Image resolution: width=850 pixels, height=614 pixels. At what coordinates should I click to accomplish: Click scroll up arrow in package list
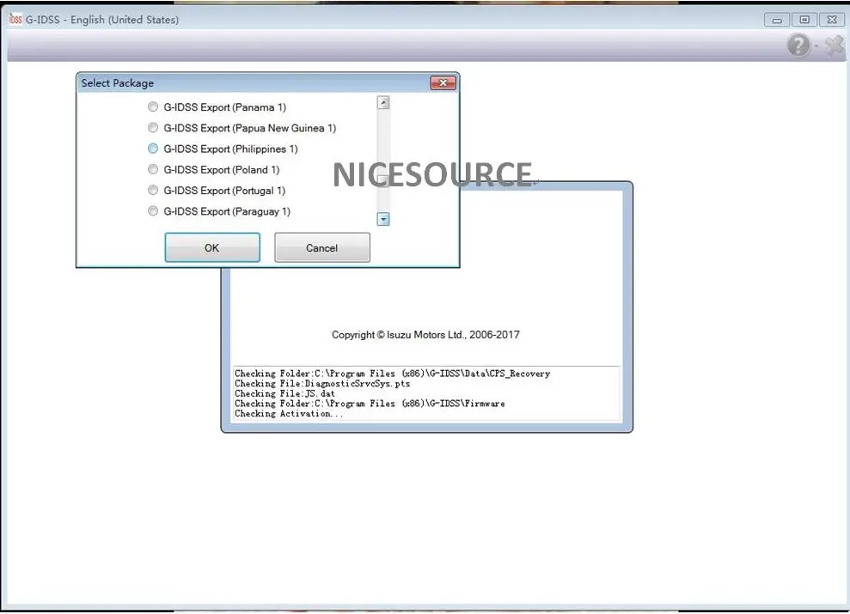click(383, 102)
